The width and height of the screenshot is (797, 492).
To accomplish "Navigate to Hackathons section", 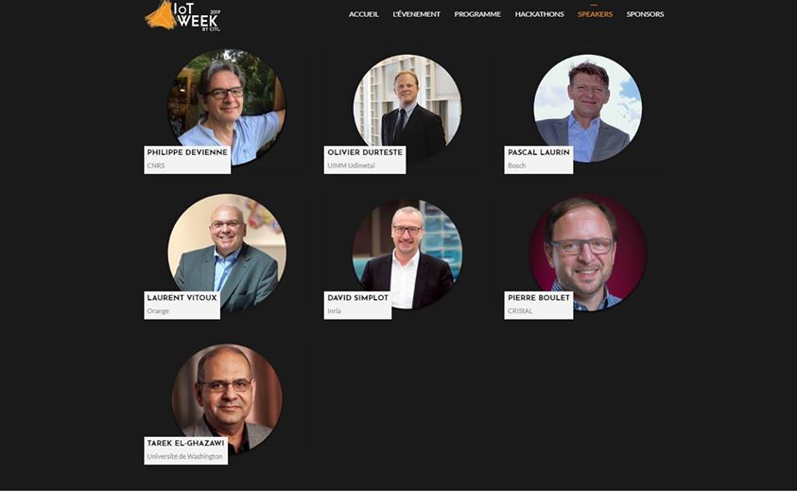I will 539,14.
